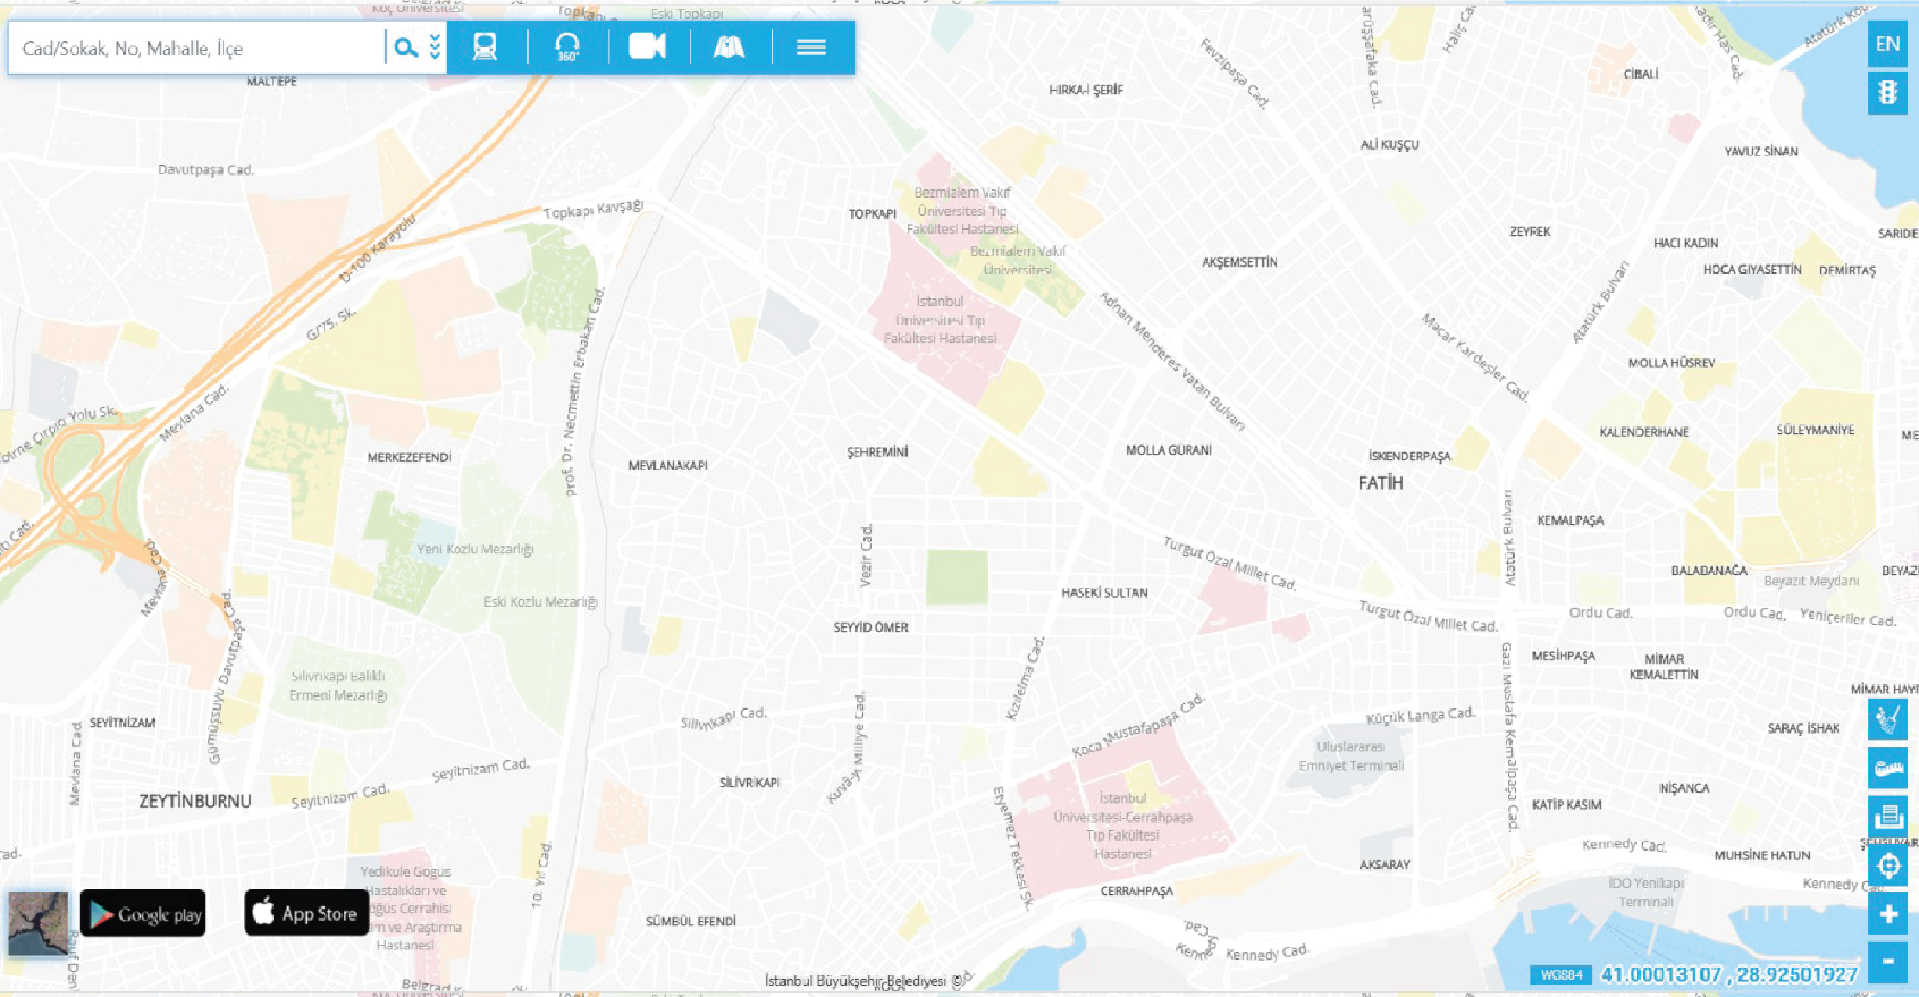Click the MOLLA GÜRANİ label
This screenshot has width=1919, height=997.
point(1169,450)
